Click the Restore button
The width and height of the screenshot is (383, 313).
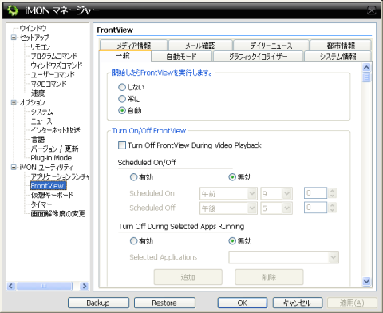(x=164, y=303)
